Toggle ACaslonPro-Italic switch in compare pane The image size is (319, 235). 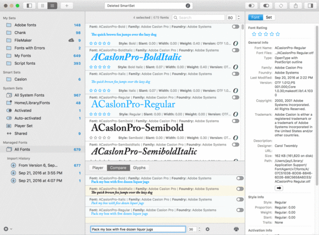(x=240, y=199)
